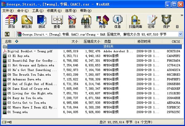Viewport: 185px width, 126px height.
Task: Sort by Type (类型) column header
Action: tap(118, 41)
